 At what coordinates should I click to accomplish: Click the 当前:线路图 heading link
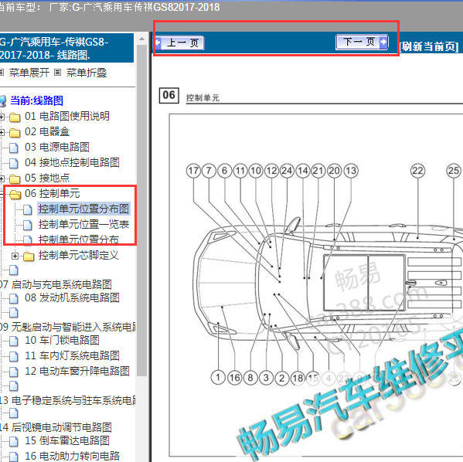(x=36, y=100)
